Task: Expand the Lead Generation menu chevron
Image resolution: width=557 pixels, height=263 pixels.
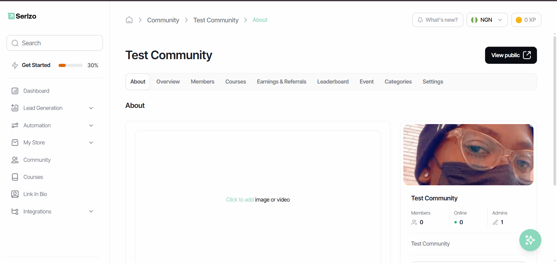Action: click(91, 108)
